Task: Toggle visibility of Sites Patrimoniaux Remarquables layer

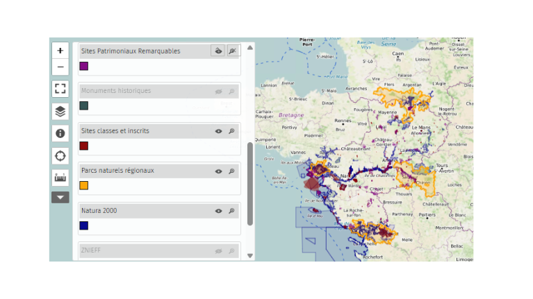Action: click(x=218, y=51)
